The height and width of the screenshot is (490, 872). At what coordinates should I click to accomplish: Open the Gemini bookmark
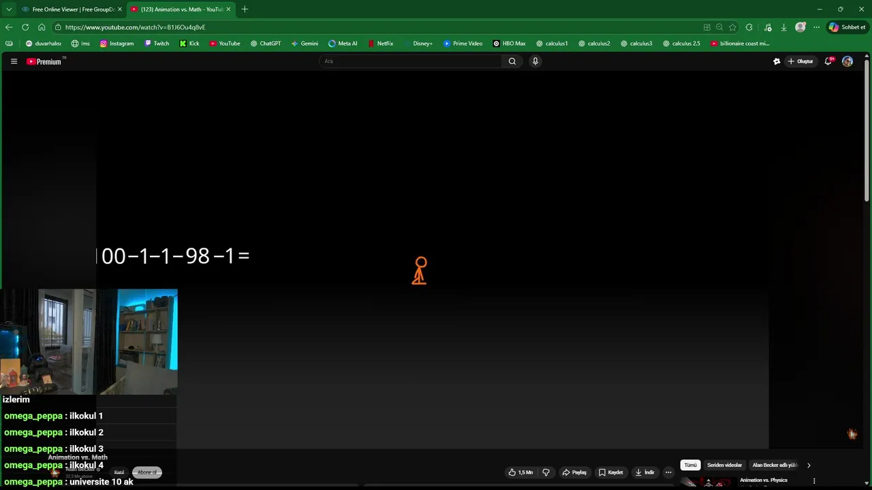click(x=305, y=44)
